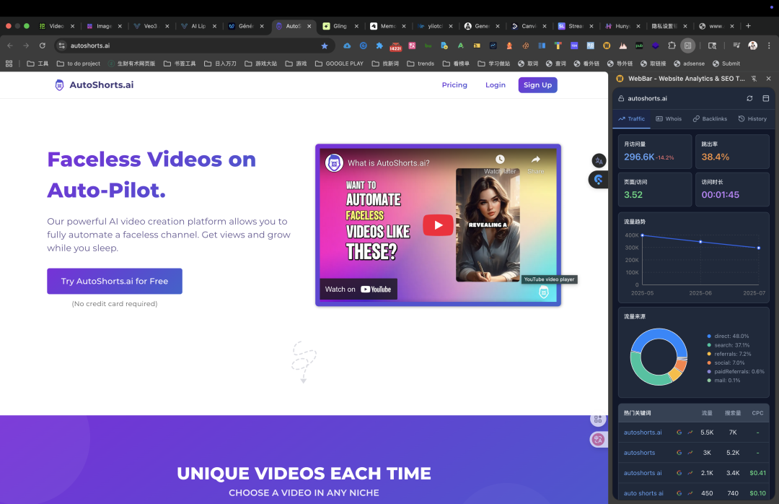
Task: Open a new browser tab
Action: 748,26
